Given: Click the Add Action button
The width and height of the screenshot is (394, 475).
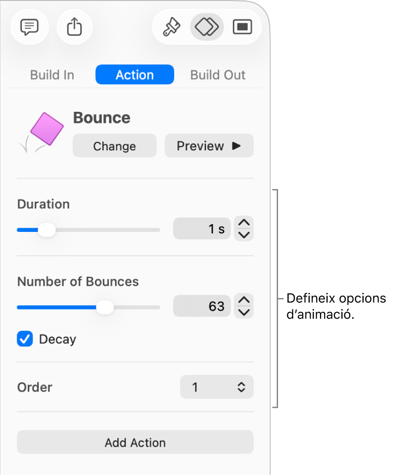Looking at the screenshot, I should [x=135, y=442].
